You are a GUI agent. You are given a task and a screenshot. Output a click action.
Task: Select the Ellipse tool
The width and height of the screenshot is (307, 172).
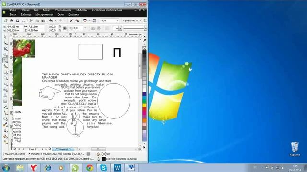[5, 78]
